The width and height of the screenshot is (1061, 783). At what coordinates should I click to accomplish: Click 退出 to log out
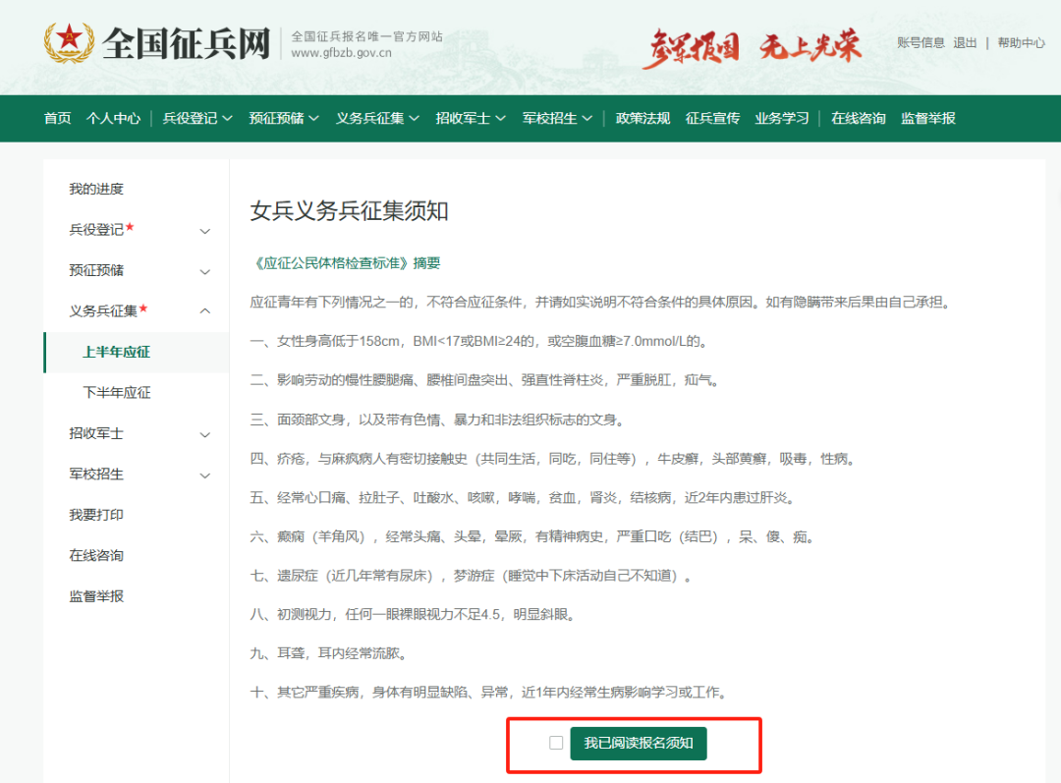(963, 42)
